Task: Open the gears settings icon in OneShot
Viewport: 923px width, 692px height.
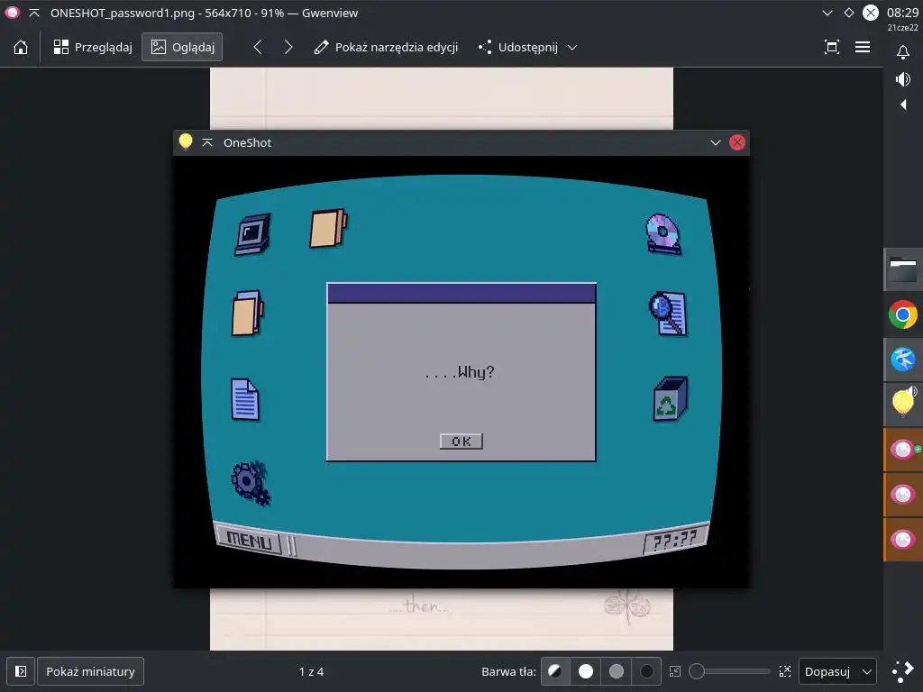Action: pyautogui.click(x=251, y=483)
